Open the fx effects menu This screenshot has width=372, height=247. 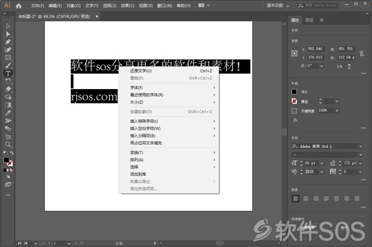(295, 120)
